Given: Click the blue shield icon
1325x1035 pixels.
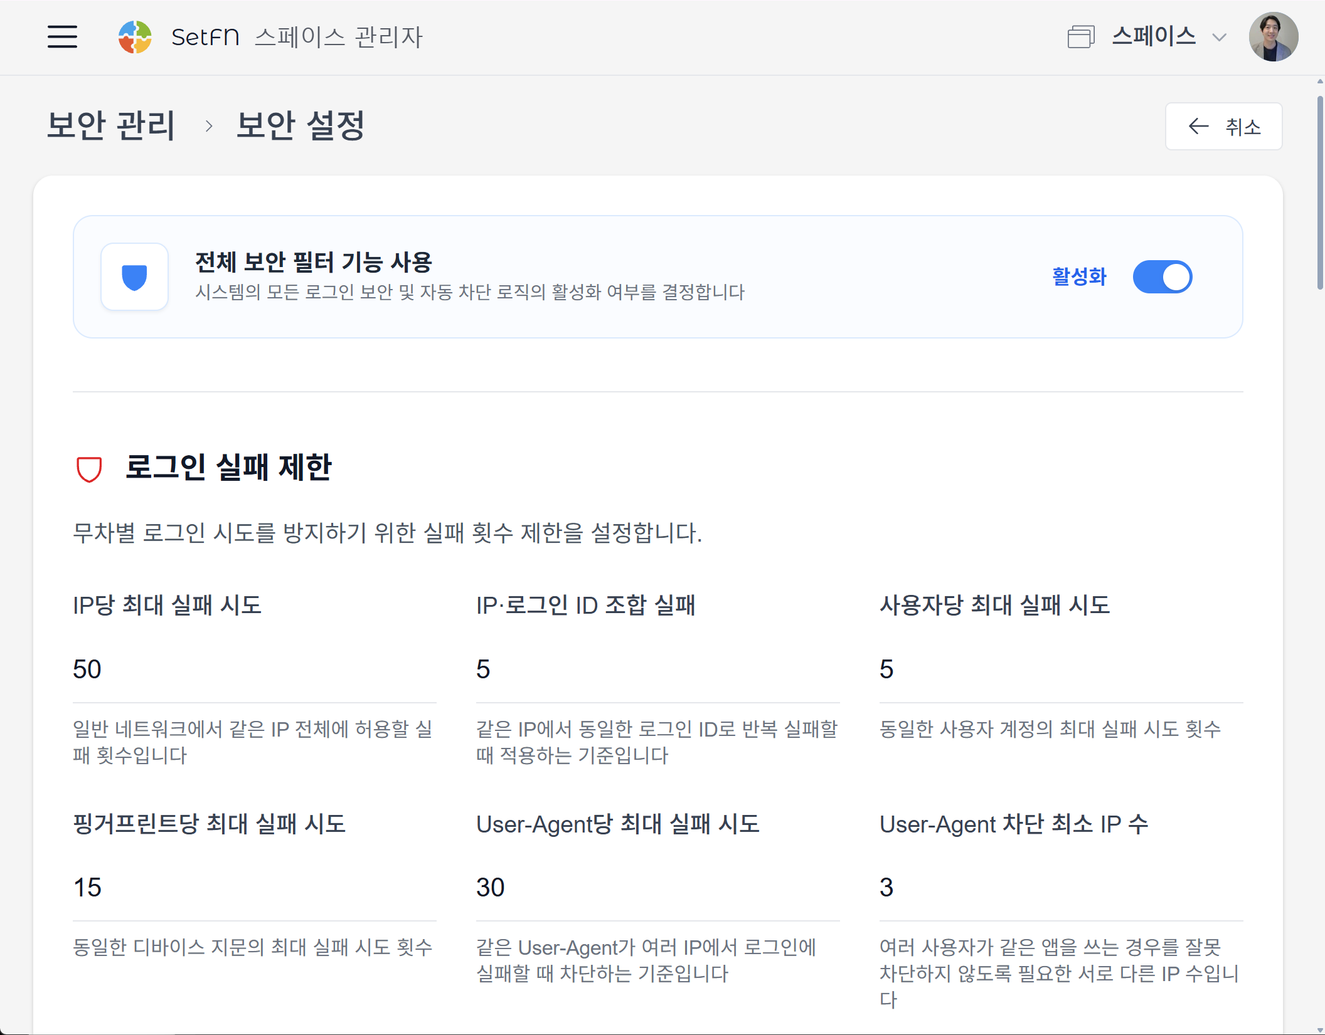Looking at the screenshot, I should pos(134,277).
